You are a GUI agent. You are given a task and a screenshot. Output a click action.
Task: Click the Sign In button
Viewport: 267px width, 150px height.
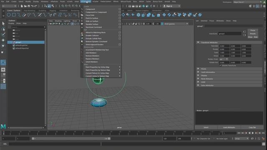tap(171, 6)
